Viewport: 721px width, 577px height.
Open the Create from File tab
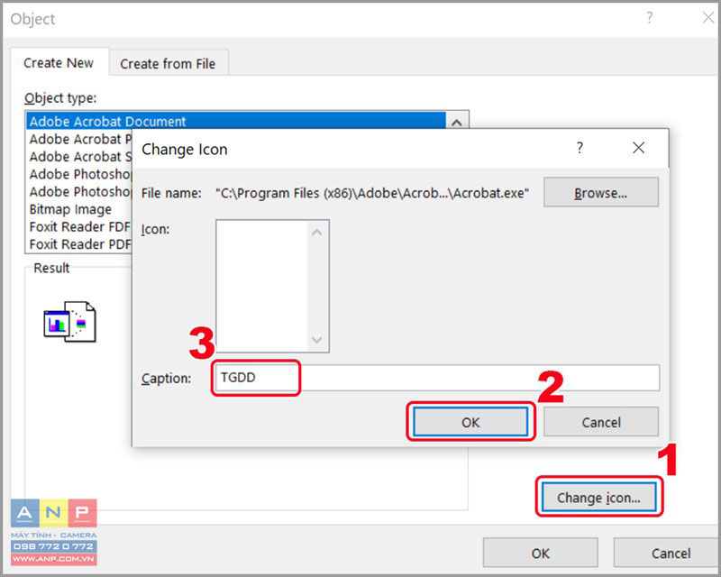click(168, 63)
